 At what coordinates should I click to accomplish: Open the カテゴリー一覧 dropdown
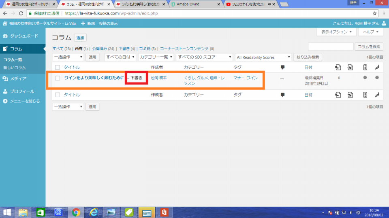(x=156, y=57)
